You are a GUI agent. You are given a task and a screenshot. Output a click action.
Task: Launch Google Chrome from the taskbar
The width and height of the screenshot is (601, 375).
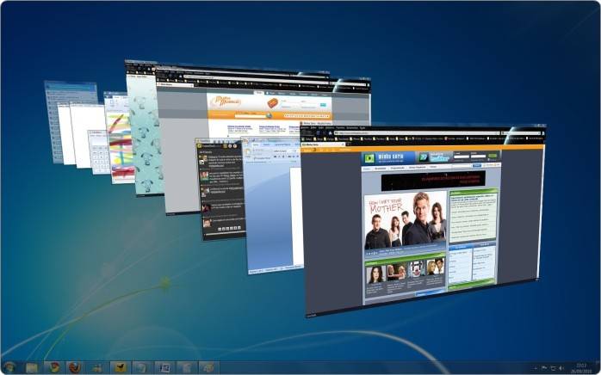coord(54,368)
